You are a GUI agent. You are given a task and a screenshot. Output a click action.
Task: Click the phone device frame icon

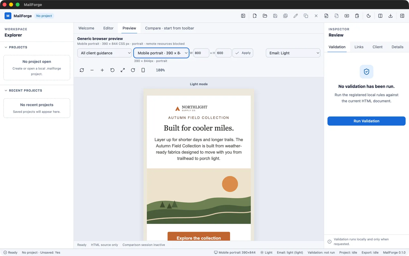(143, 70)
